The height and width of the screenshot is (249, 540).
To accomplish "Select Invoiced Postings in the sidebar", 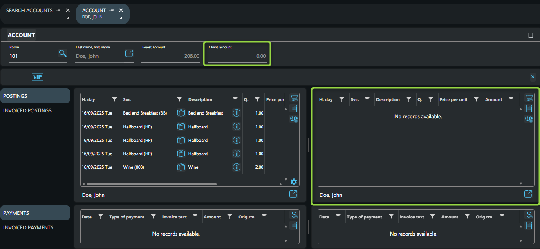I will [x=27, y=111].
